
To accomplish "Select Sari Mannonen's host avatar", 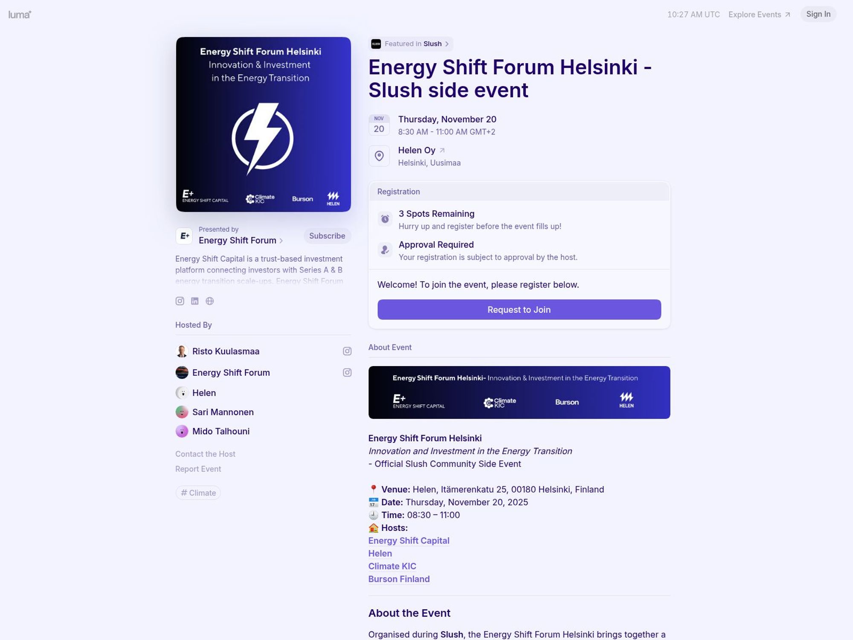I will click(x=181, y=412).
